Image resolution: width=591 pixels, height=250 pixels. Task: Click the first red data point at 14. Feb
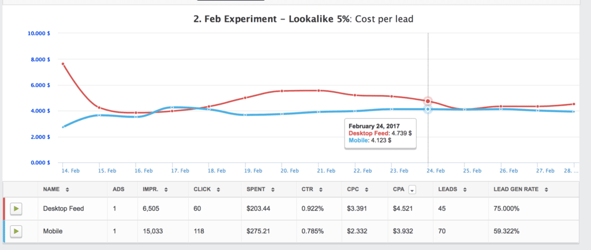coord(62,64)
